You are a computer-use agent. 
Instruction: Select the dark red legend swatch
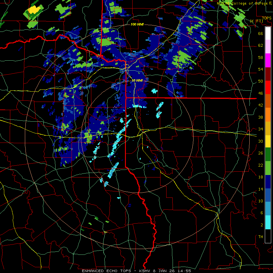pos(268,74)
